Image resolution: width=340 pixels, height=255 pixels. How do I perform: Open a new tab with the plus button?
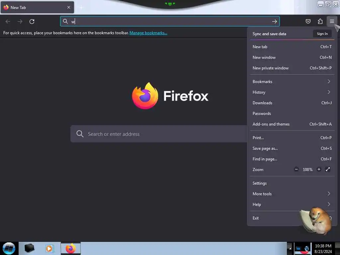click(81, 8)
